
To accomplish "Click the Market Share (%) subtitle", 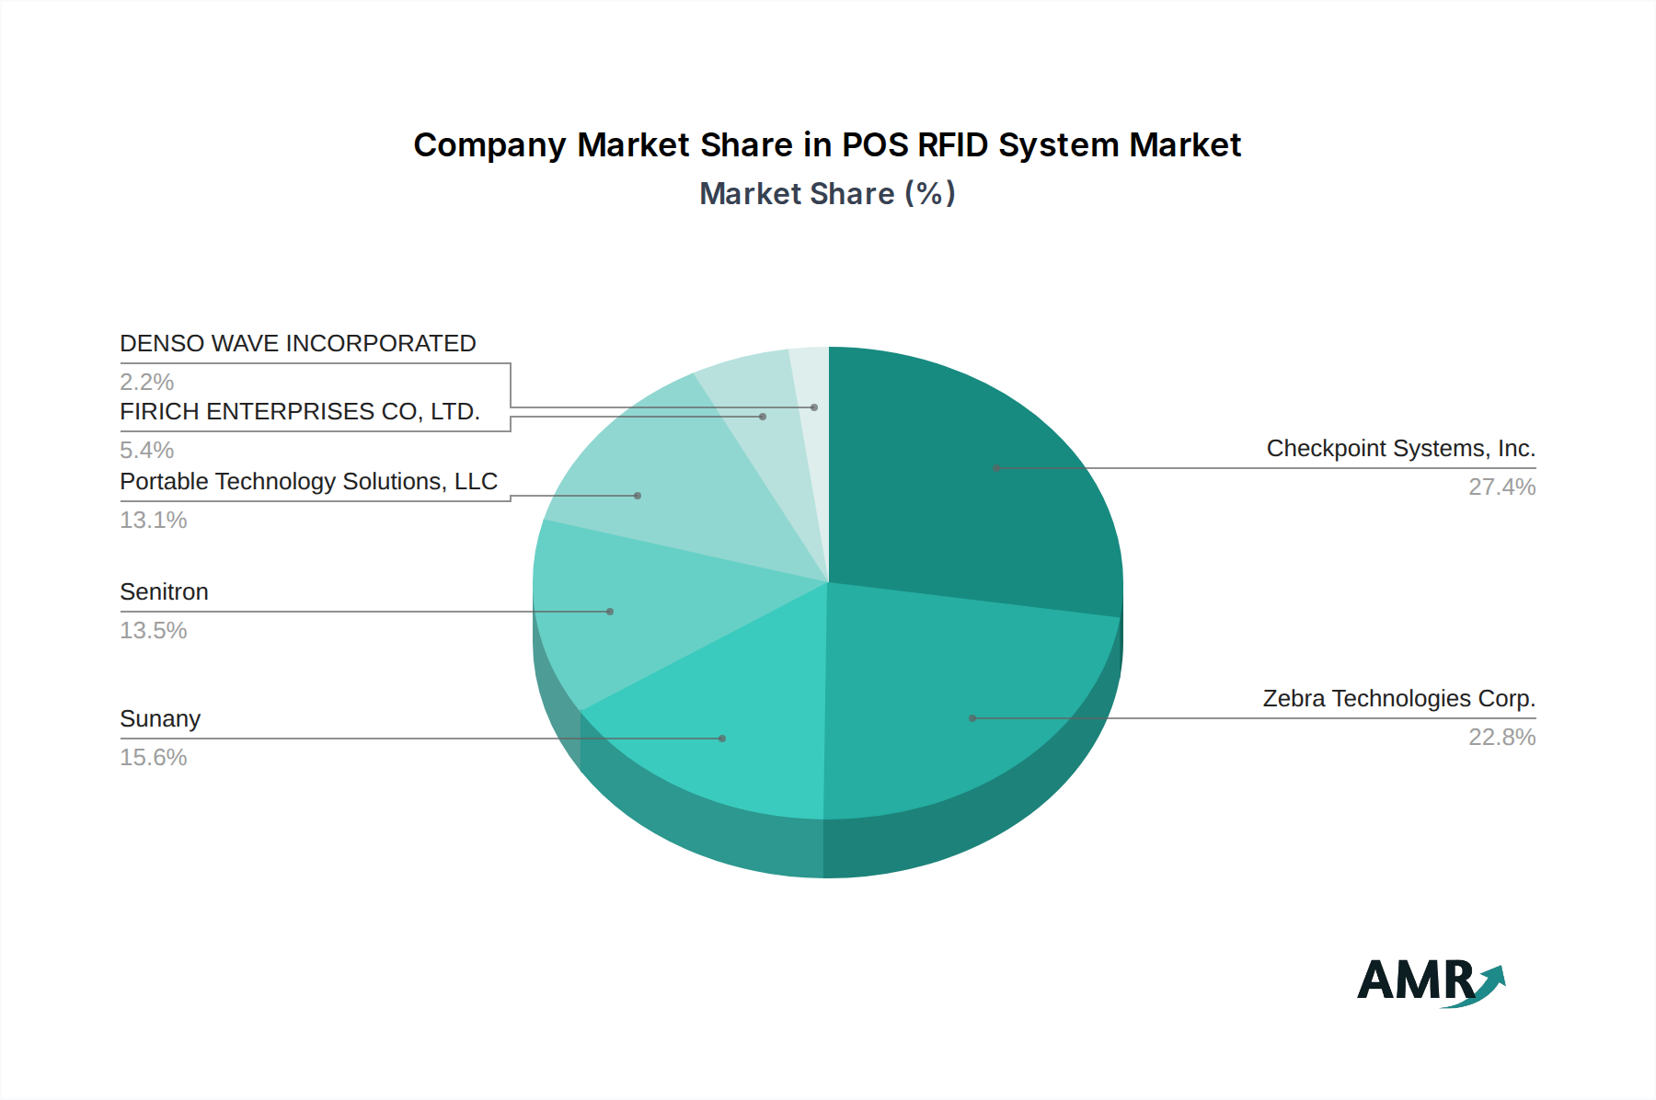I will point(826,194).
